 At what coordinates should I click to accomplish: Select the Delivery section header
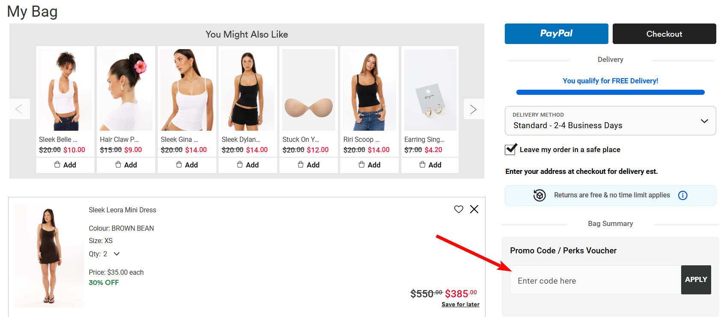[610, 59]
